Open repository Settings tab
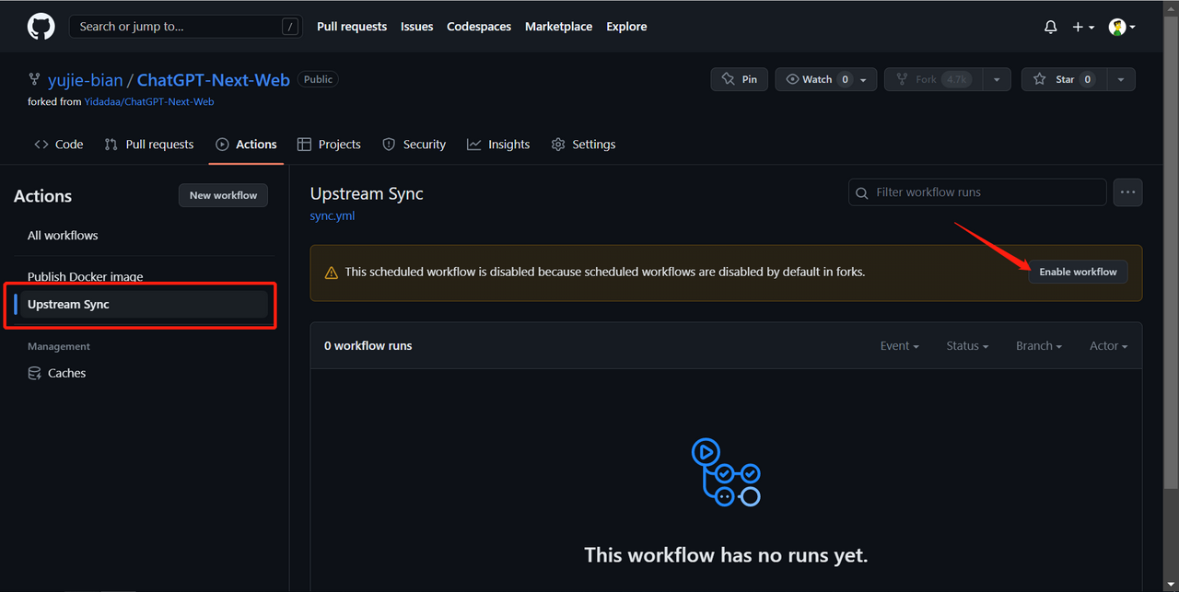The height and width of the screenshot is (592, 1179). (x=583, y=145)
